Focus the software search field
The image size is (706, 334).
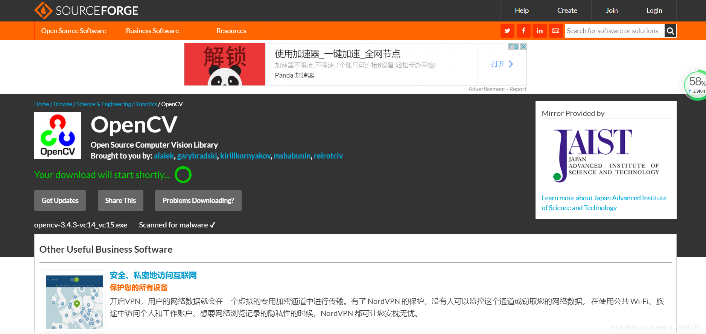[614, 31]
